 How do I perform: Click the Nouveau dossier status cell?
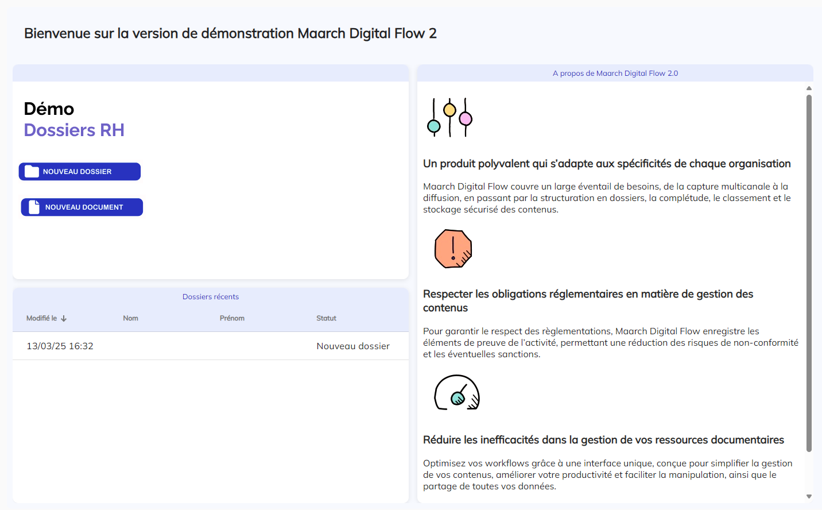click(353, 346)
